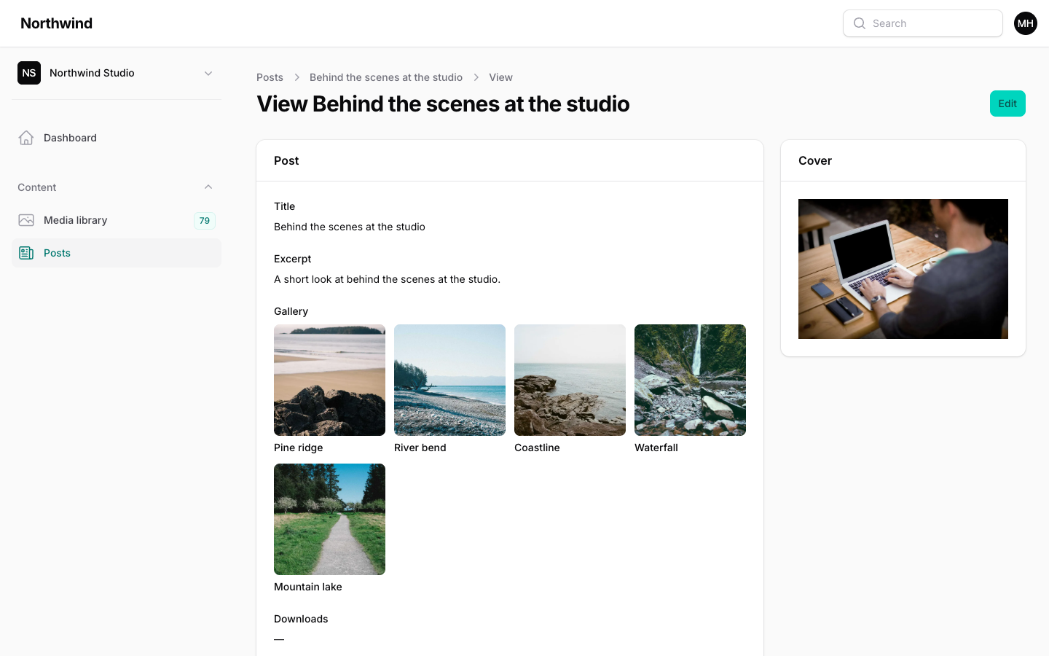Click the 'Coastline' caption
The height and width of the screenshot is (656, 1049).
[x=537, y=448]
